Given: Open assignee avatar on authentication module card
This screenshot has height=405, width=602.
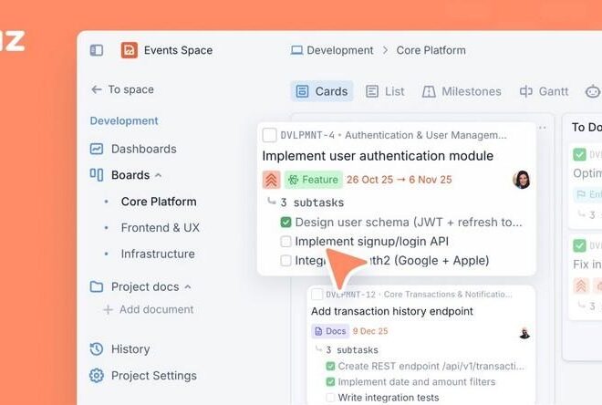Looking at the screenshot, I should [x=522, y=180].
